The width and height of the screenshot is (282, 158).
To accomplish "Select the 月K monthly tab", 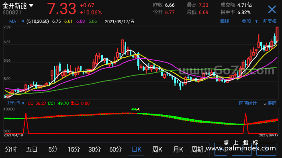I will 178,149.
